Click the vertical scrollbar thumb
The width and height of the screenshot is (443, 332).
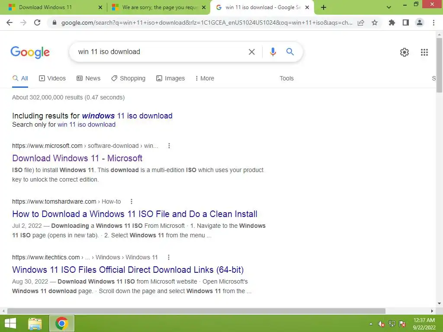coord(439,65)
